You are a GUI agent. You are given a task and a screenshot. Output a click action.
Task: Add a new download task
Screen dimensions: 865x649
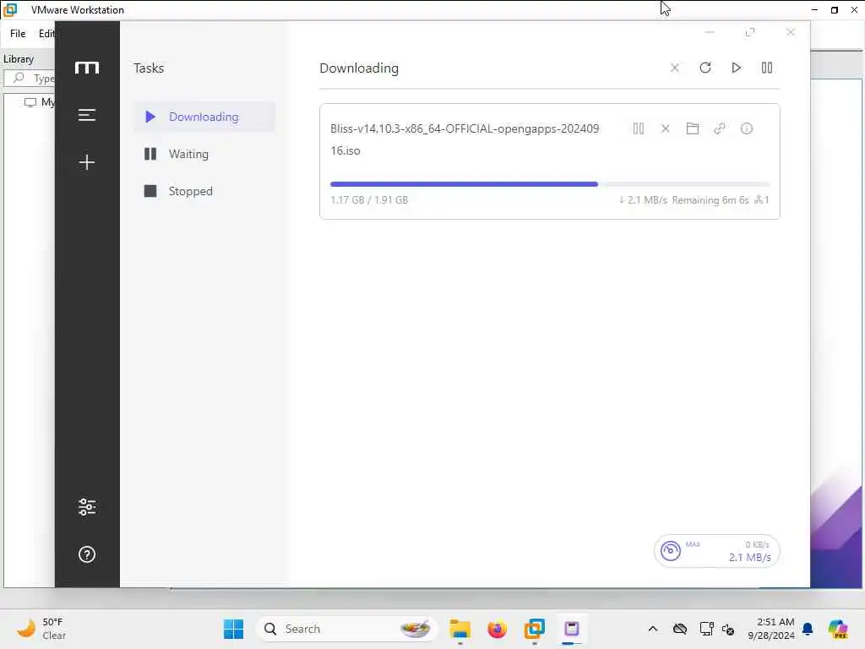(x=87, y=162)
